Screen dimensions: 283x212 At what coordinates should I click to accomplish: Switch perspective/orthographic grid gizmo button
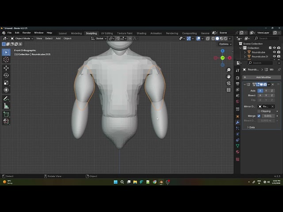(x=229, y=90)
